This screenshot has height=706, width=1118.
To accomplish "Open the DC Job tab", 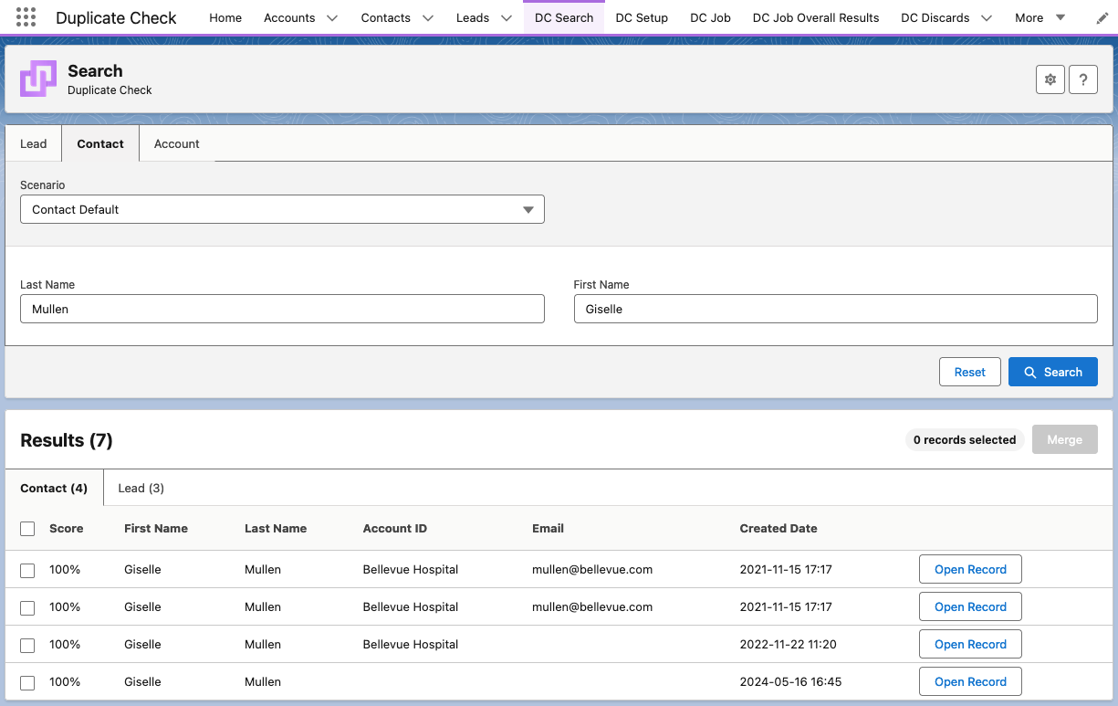I will pyautogui.click(x=710, y=17).
